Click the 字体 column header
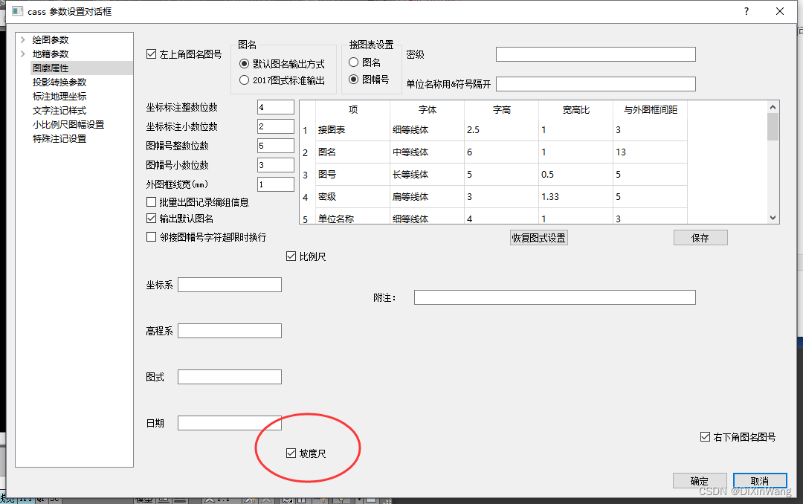The image size is (803, 504). pos(427,109)
